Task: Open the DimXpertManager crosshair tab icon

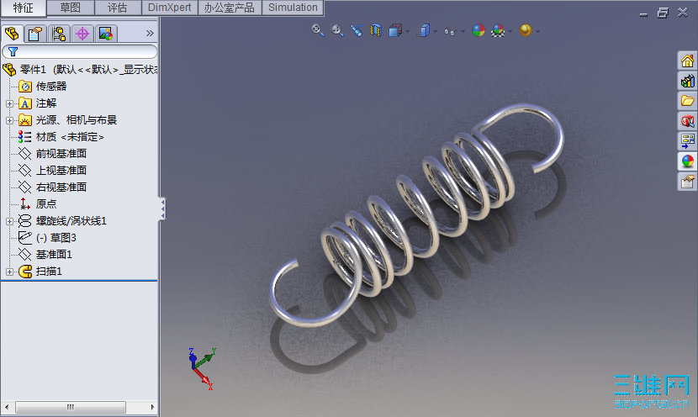Action: coord(82,34)
